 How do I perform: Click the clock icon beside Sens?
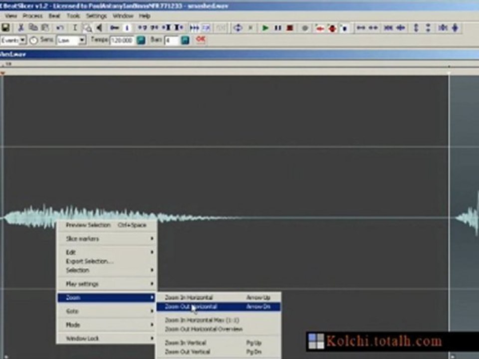(x=33, y=40)
